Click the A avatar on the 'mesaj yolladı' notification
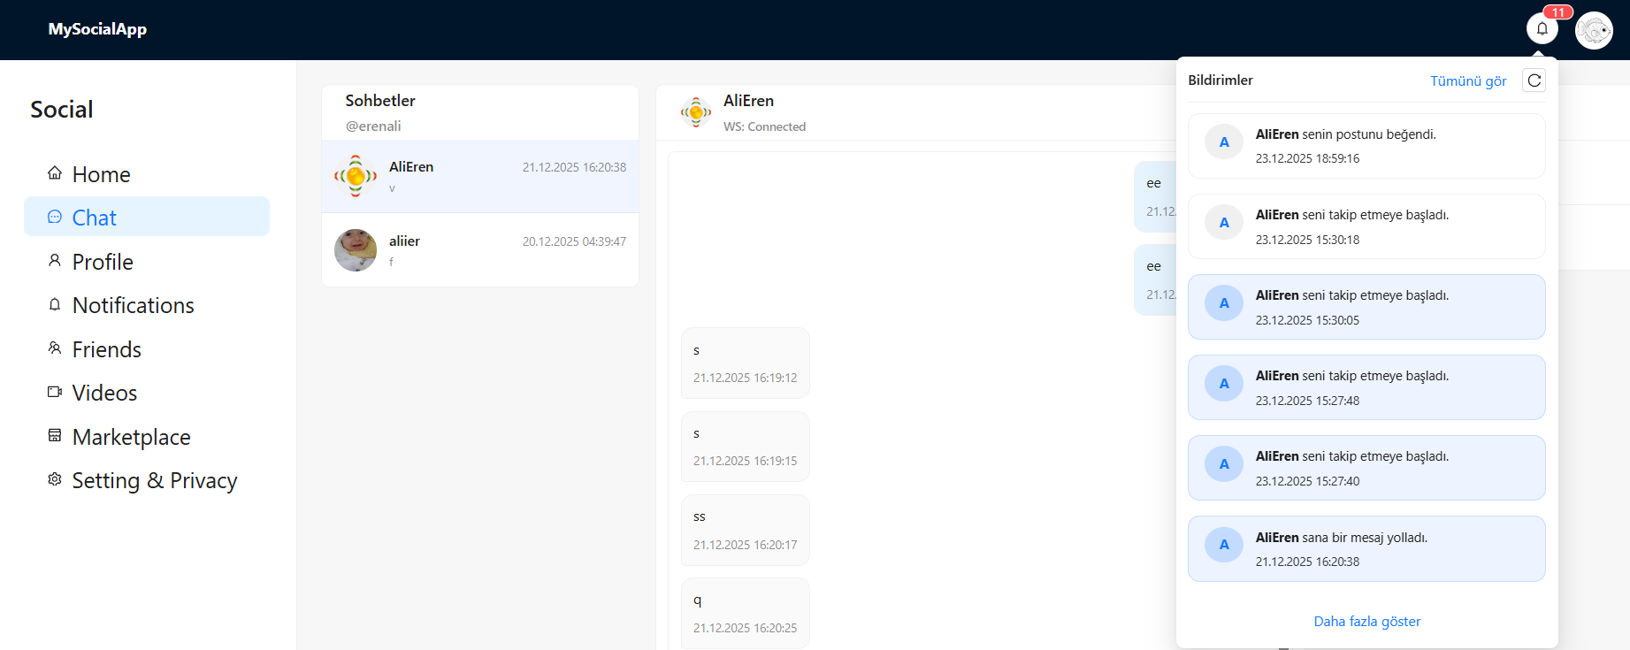The height and width of the screenshot is (650, 1630). click(x=1224, y=545)
